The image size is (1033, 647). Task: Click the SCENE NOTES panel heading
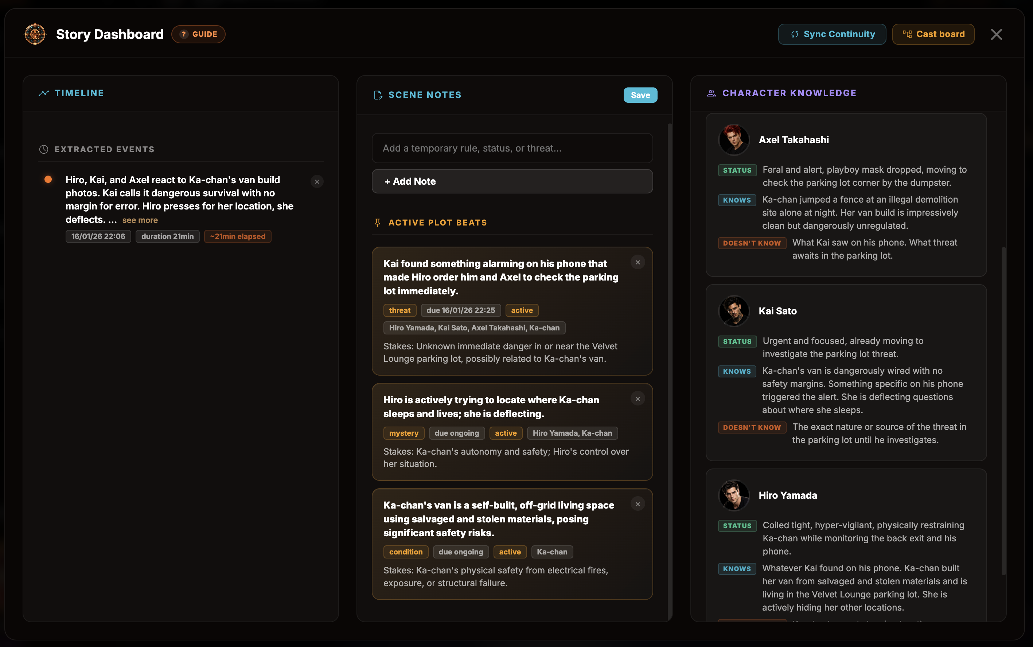point(425,95)
